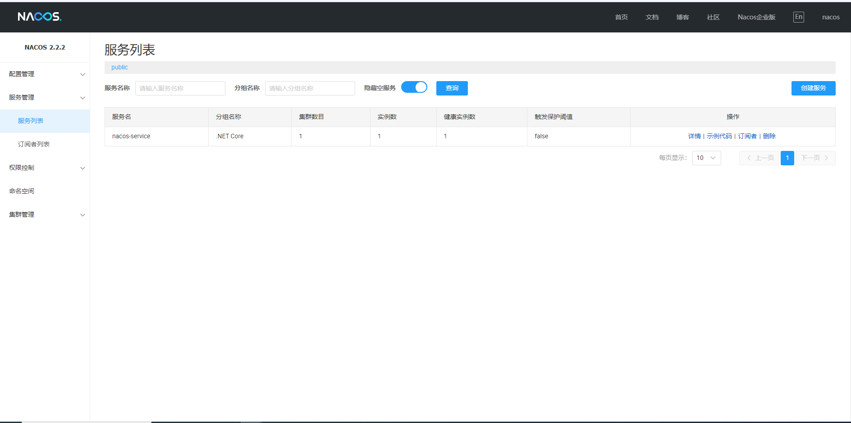The height and width of the screenshot is (423, 851).
Task: Open 权限控制 sidebar section
Action: pos(45,168)
